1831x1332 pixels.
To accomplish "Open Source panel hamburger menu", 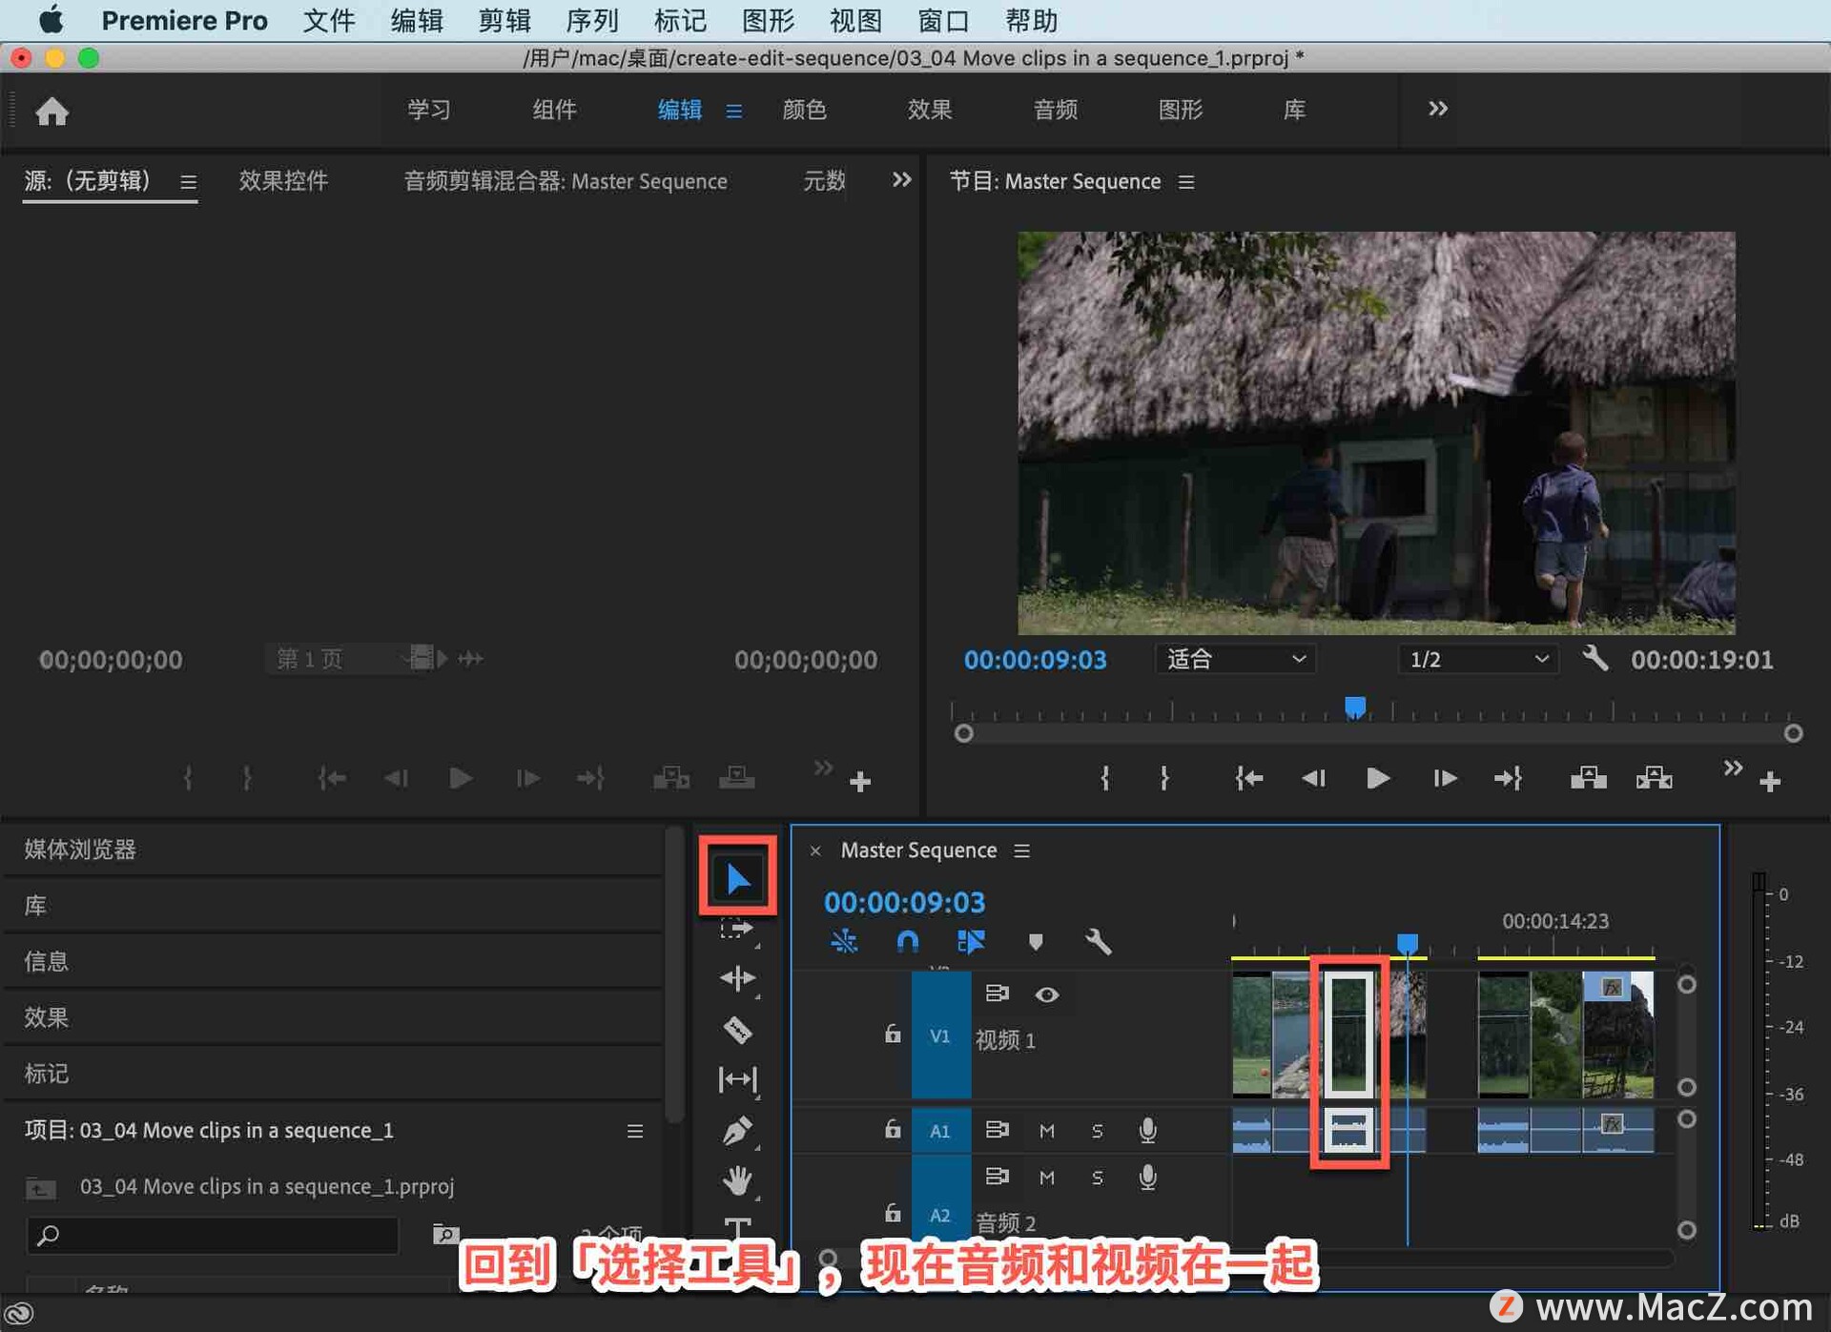I will coord(189,181).
